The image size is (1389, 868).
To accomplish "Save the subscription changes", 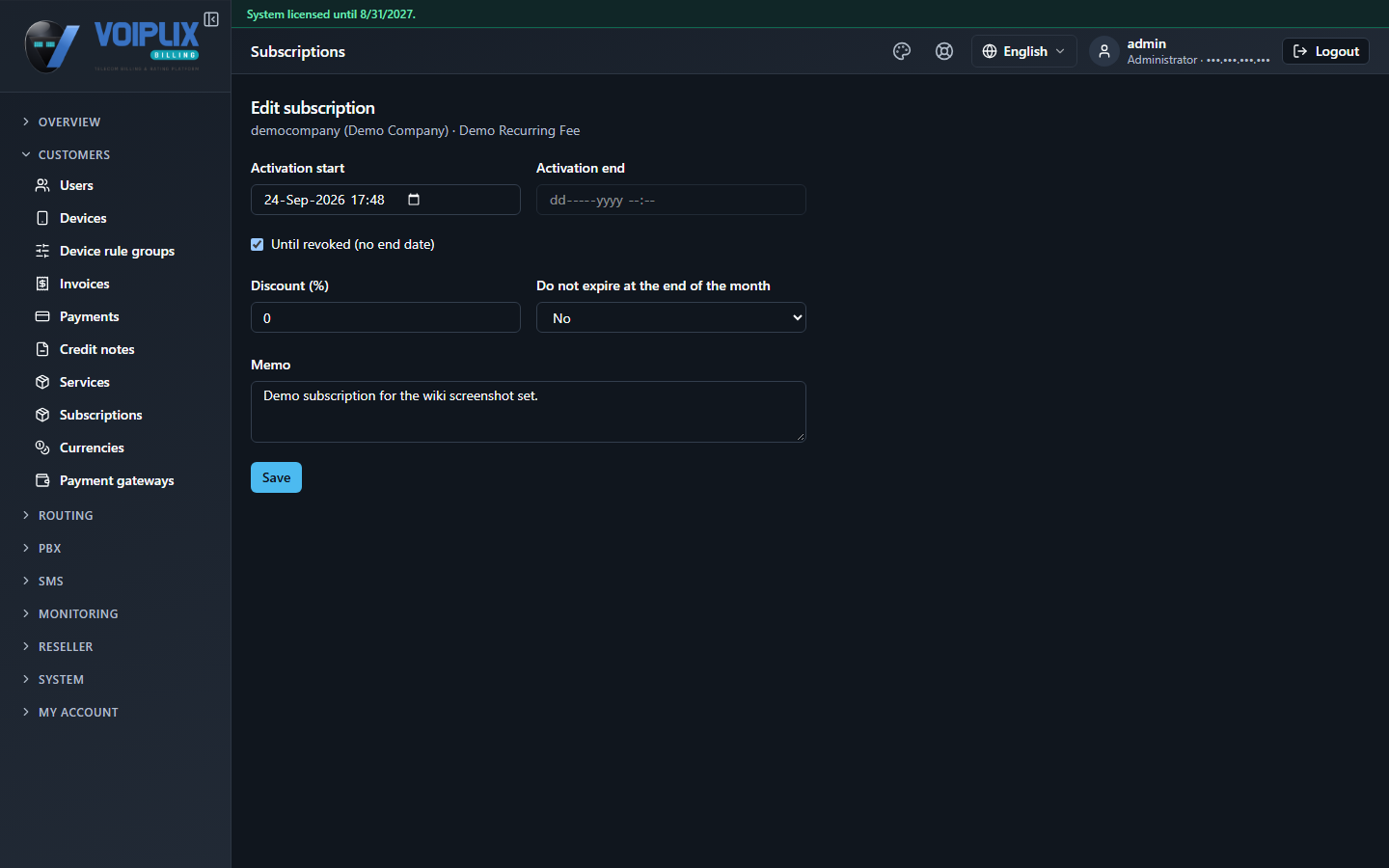I will coord(276,477).
